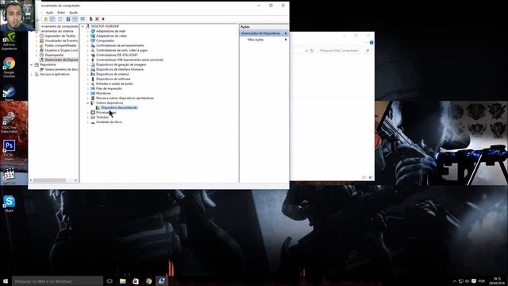
Task: Expand Unidades de disco node
Action: [x=88, y=122]
